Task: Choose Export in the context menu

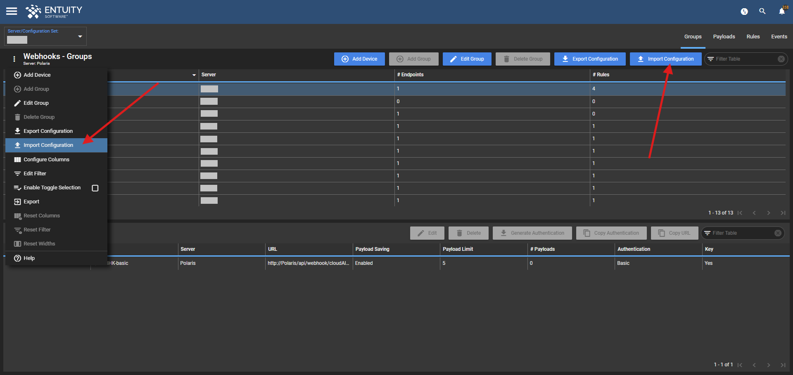Action: (56, 202)
